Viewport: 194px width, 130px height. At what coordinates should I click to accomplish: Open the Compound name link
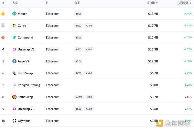point(25,38)
